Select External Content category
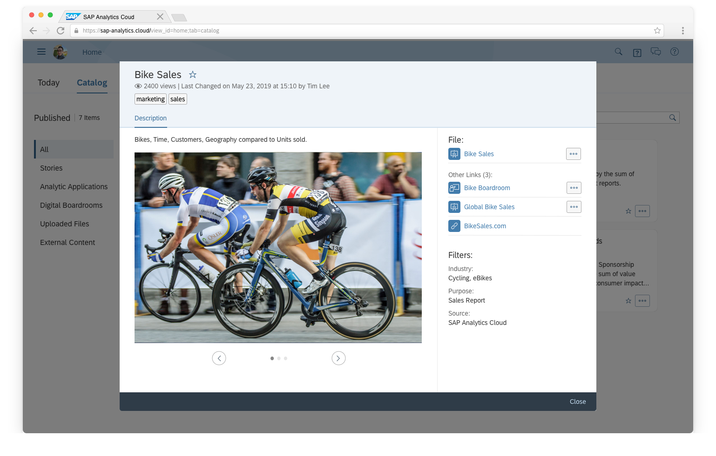This screenshot has width=716, height=456. (68, 242)
